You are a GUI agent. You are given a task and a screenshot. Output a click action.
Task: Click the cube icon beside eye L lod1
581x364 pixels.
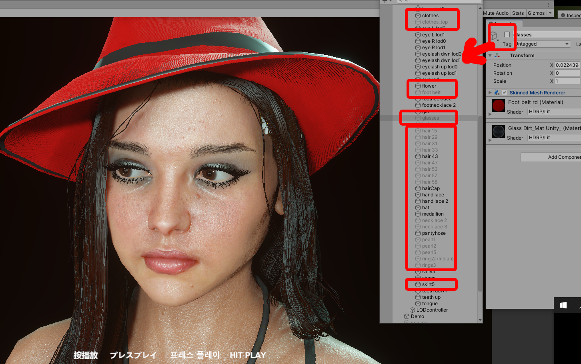pos(418,35)
